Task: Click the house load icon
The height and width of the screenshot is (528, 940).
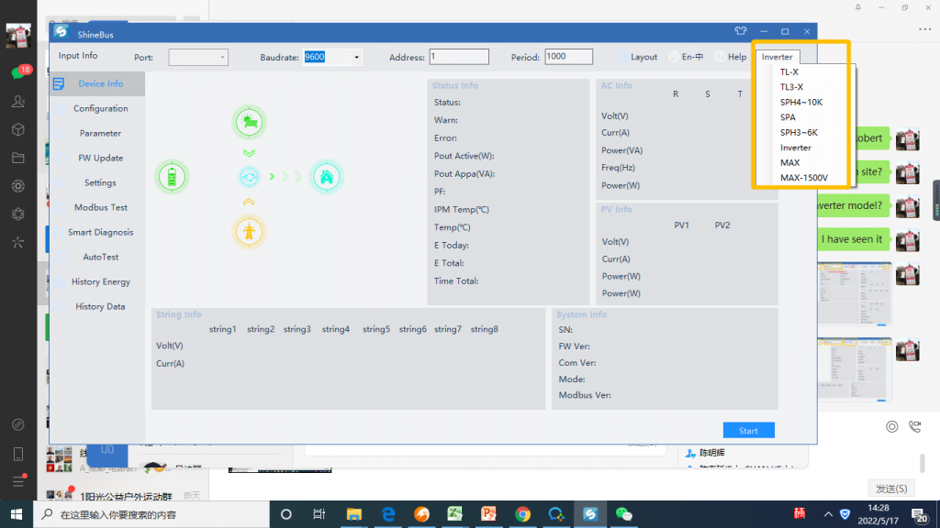Action: (326, 177)
